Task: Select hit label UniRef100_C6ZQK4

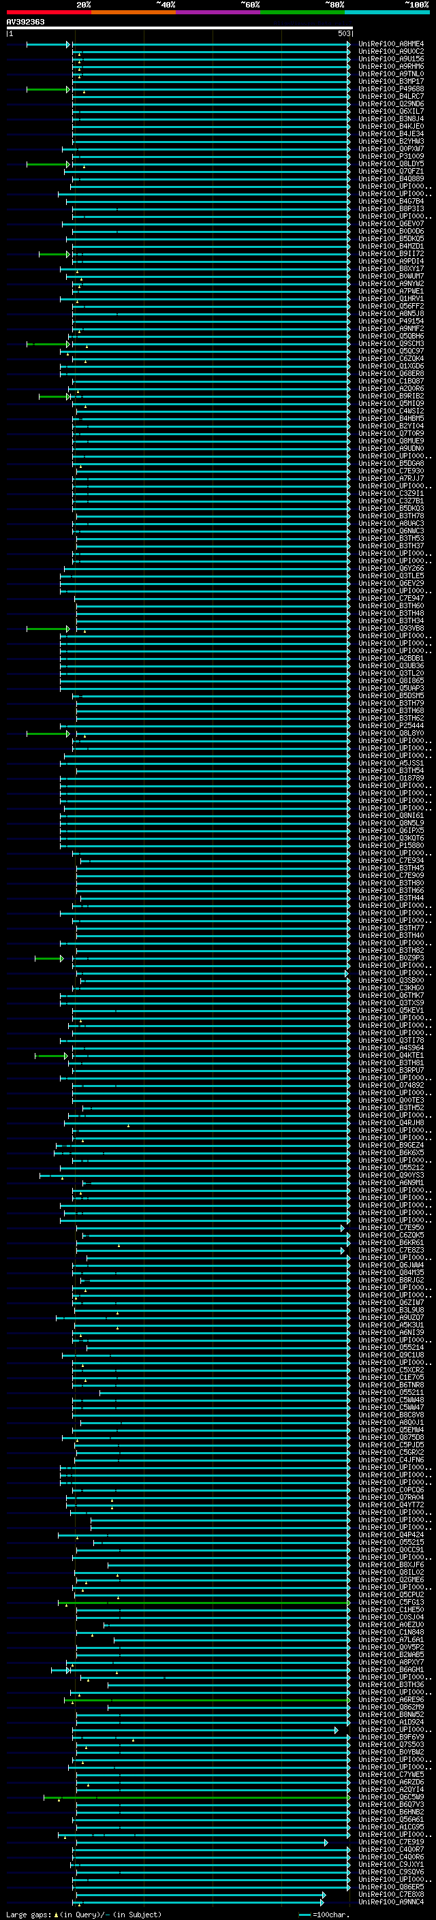Action: pos(390,358)
